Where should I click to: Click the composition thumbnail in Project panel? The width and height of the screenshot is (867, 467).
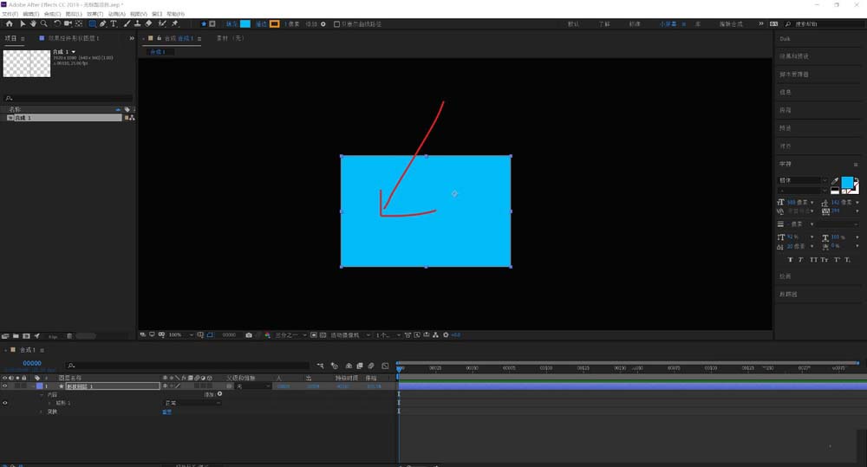(x=27, y=63)
